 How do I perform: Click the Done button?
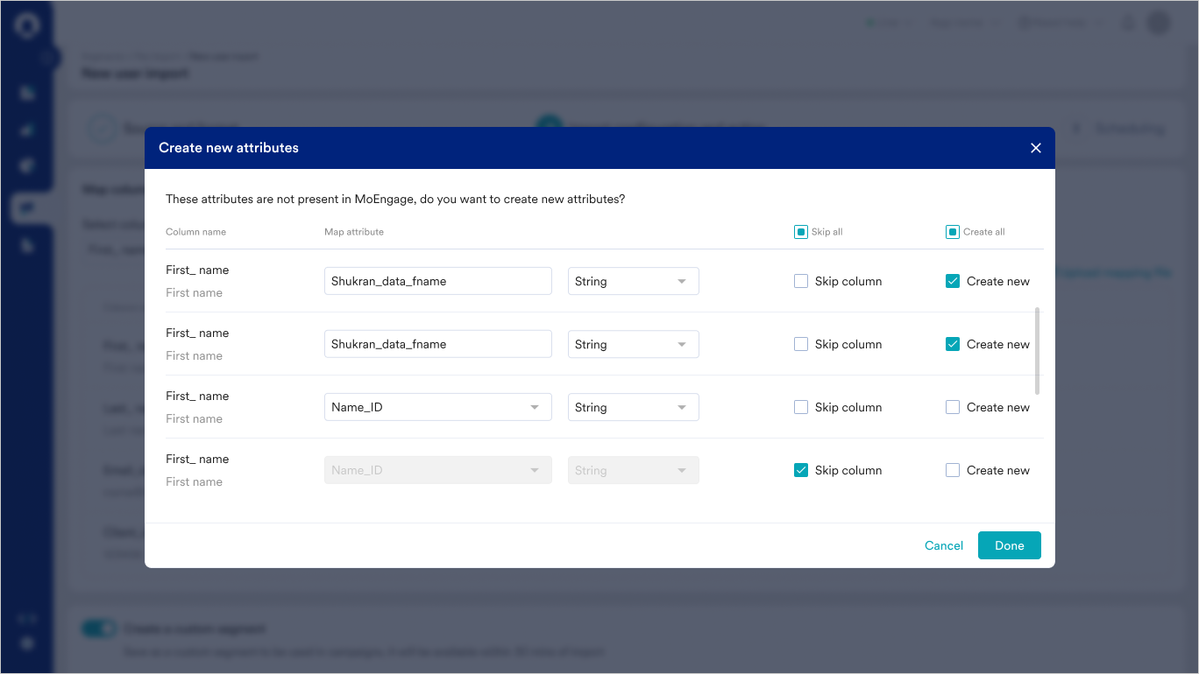pos(1009,545)
